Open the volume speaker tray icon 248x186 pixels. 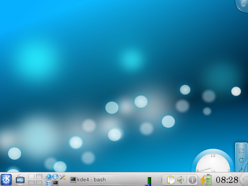181,180
